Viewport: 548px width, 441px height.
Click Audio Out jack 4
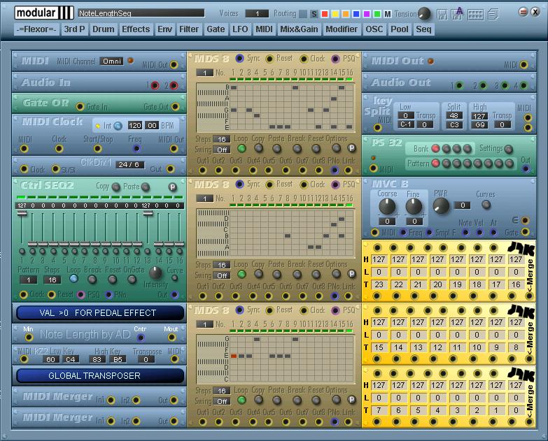point(524,85)
